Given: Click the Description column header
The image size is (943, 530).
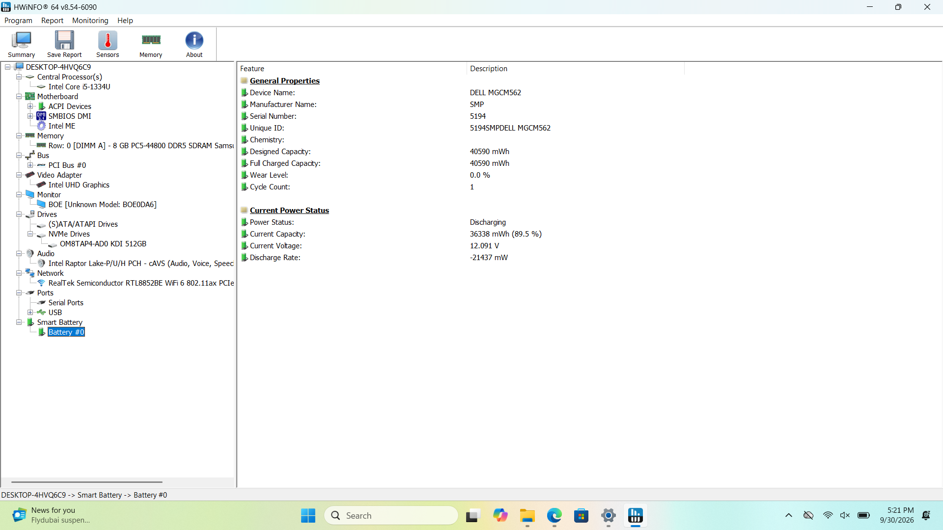Looking at the screenshot, I should [x=575, y=69].
